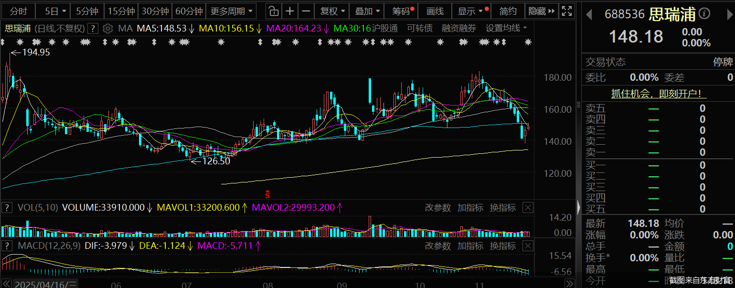Image resolution: width=735 pixels, height=288 pixels.
Task: Open MA indicator settings gear
Action: (x=108, y=29)
